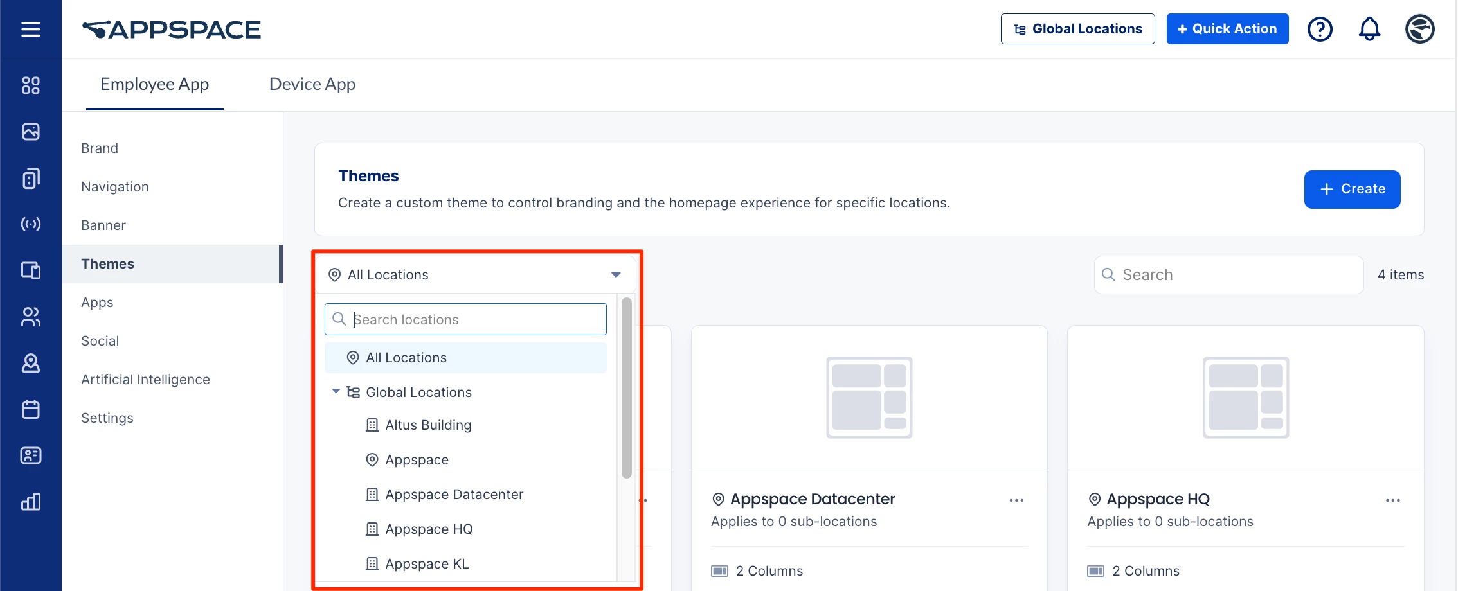This screenshot has height=591, width=1458.
Task: Open the Banner section
Action: pos(104,225)
